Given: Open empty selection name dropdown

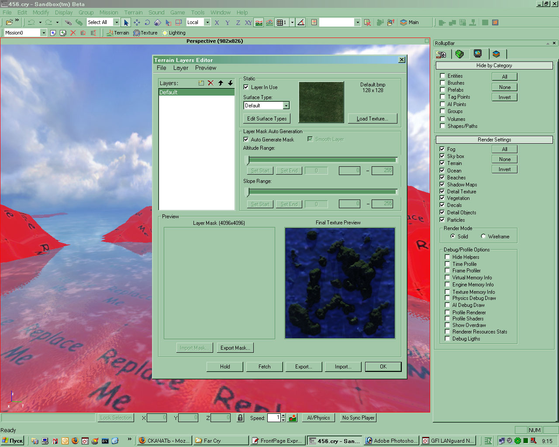Looking at the screenshot, I should click(358, 22).
